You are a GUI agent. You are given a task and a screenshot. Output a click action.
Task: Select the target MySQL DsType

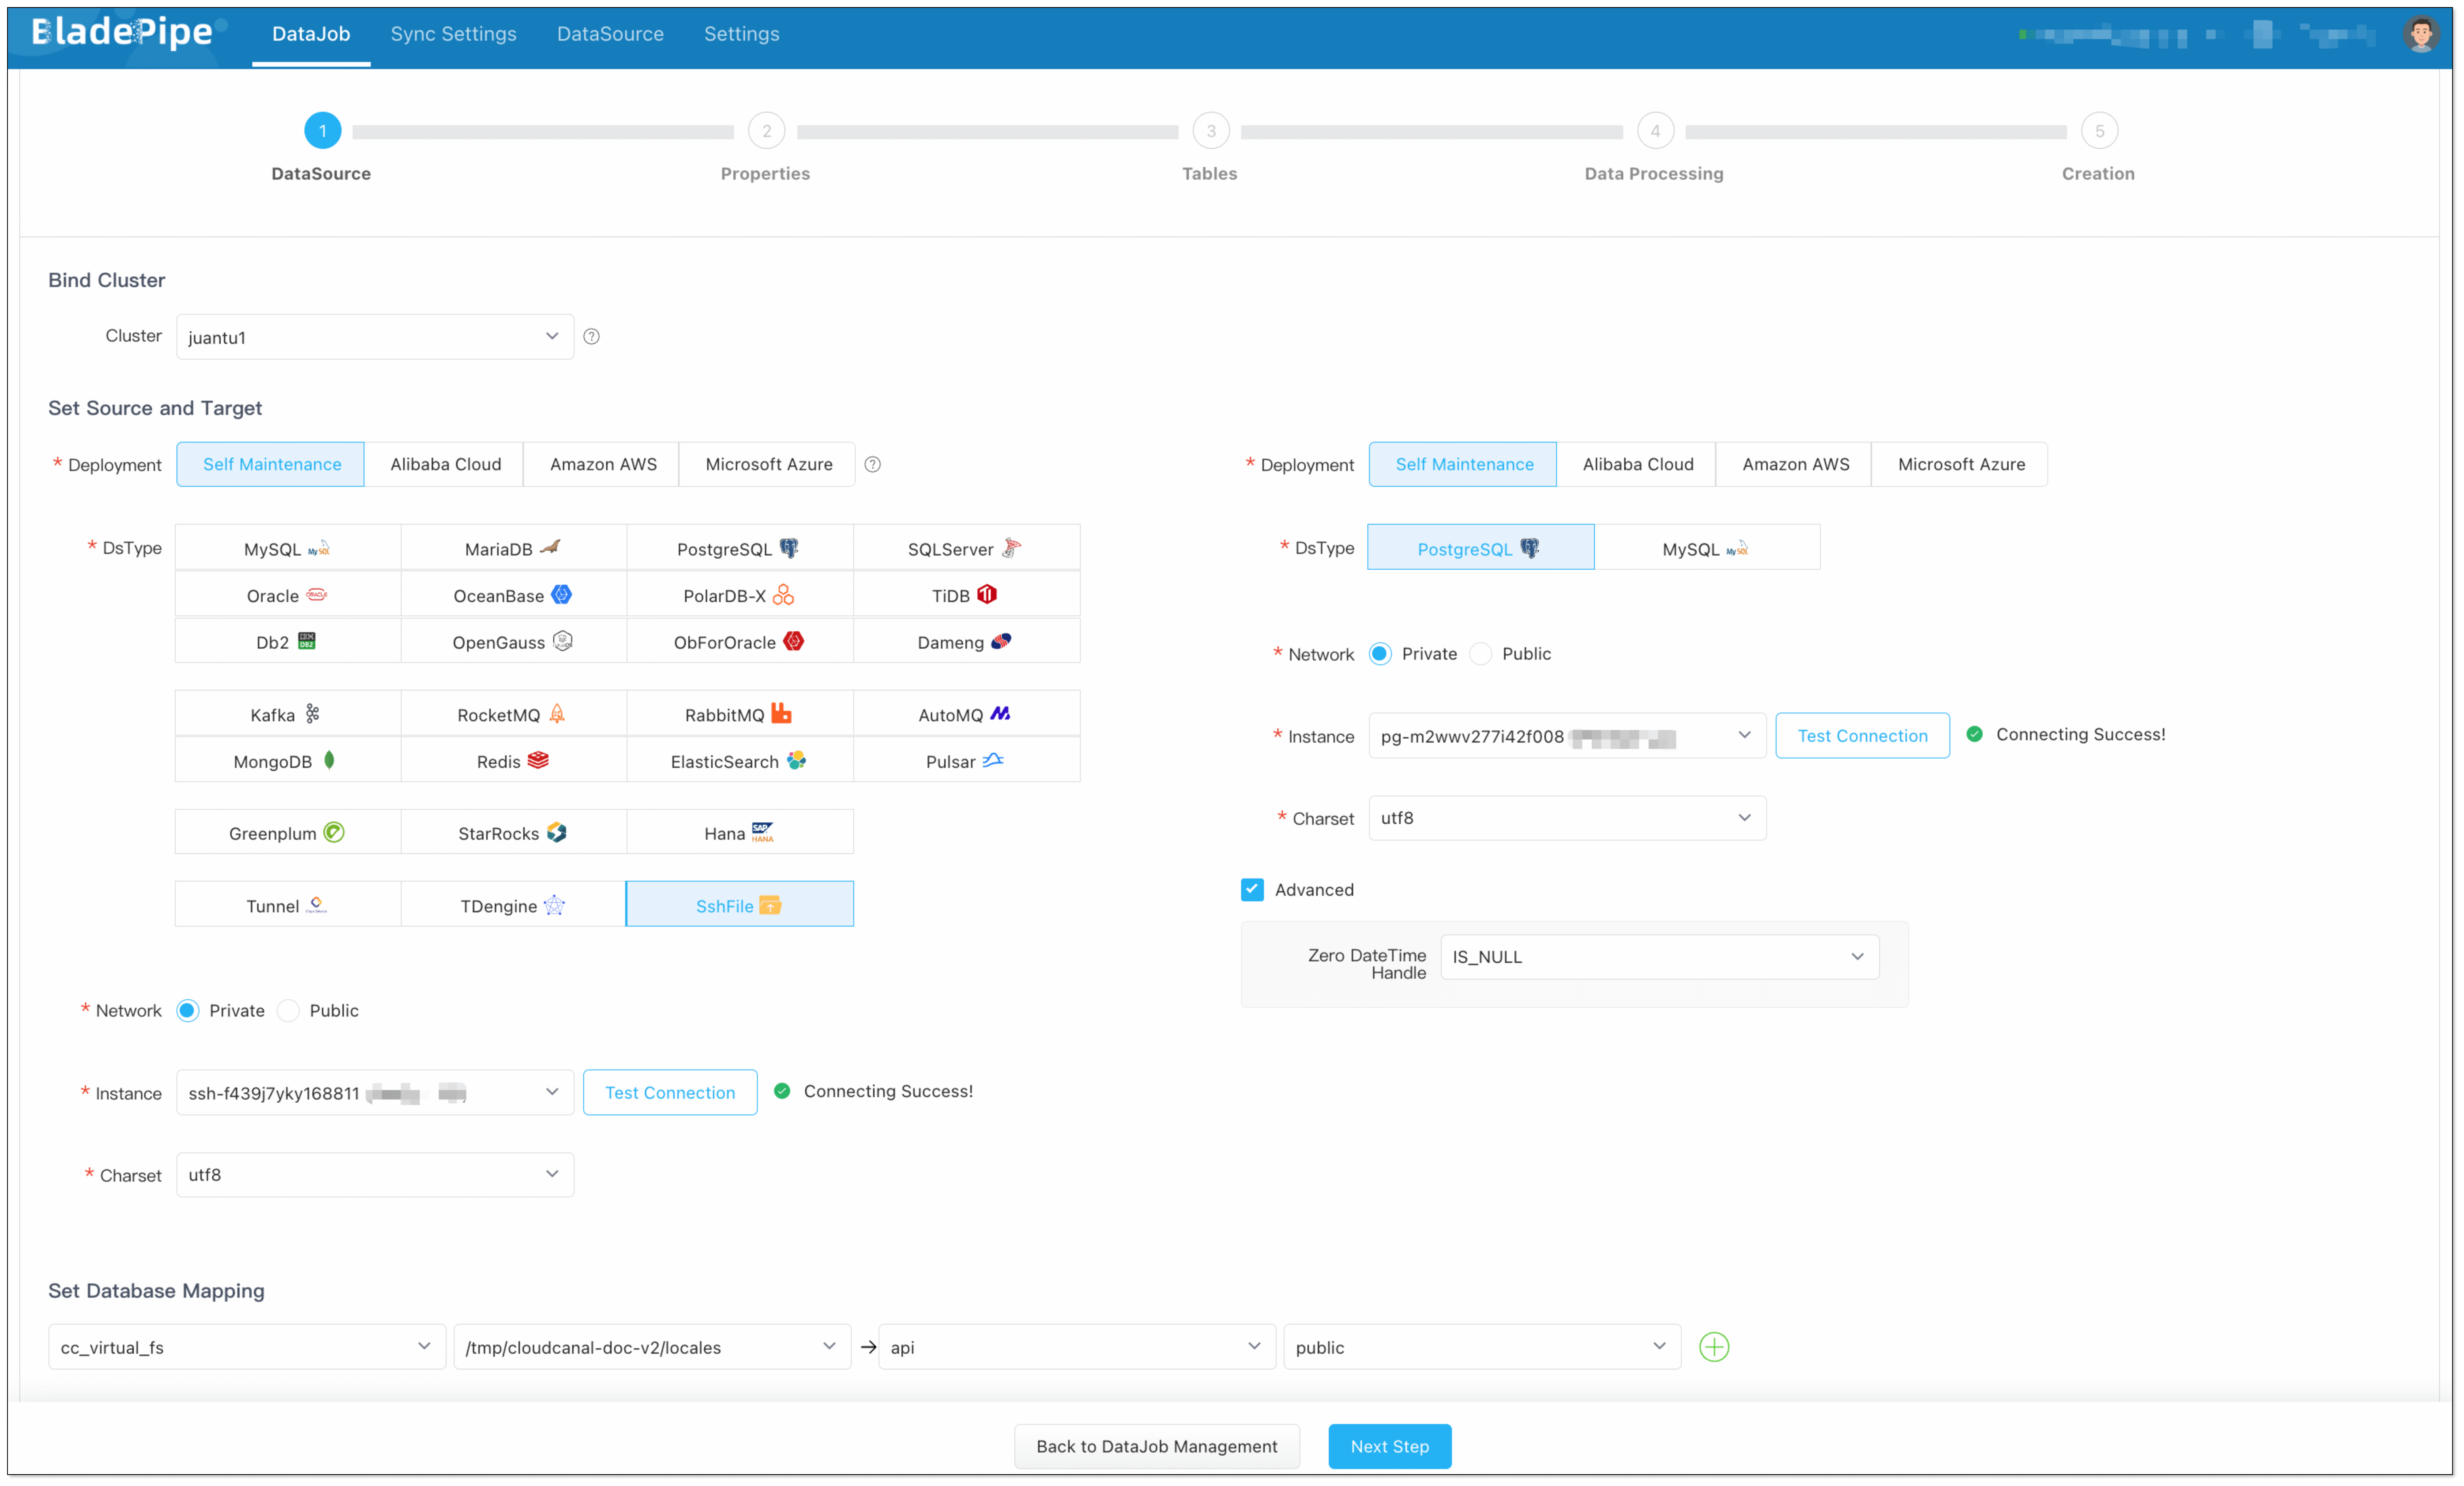pyautogui.click(x=1706, y=548)
